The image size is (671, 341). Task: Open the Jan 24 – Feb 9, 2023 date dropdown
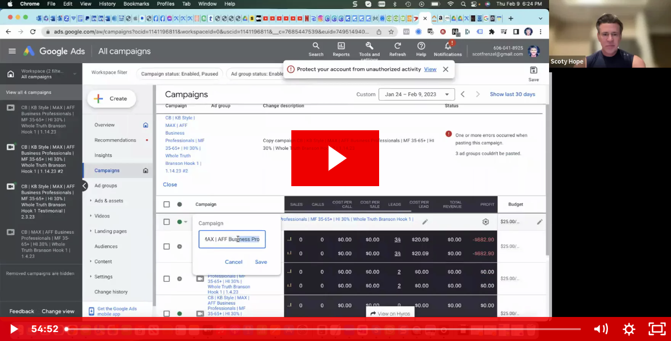(417, 94)
